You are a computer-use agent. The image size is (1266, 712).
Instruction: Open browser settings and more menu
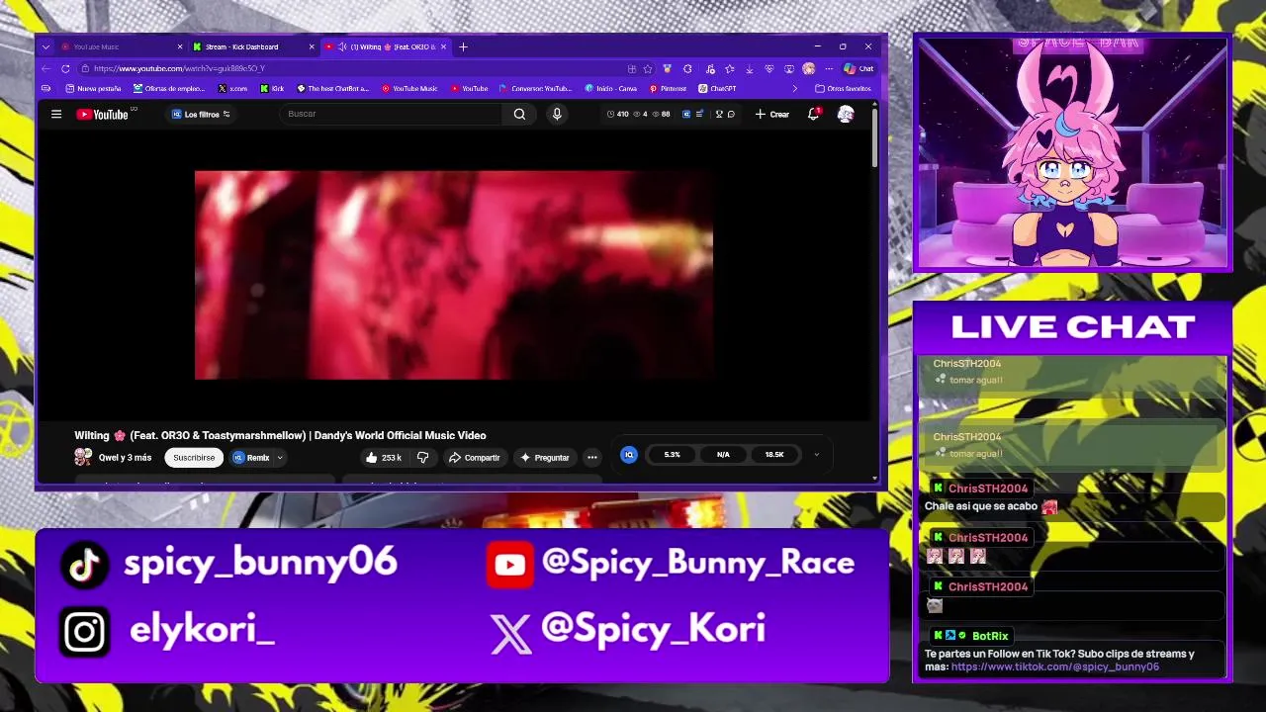tap(829, 69)
